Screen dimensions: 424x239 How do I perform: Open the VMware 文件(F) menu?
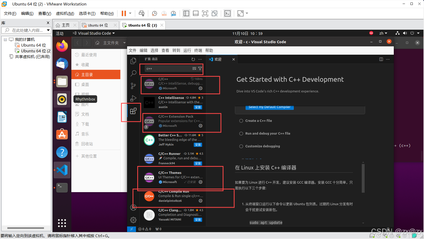[10, 13]
